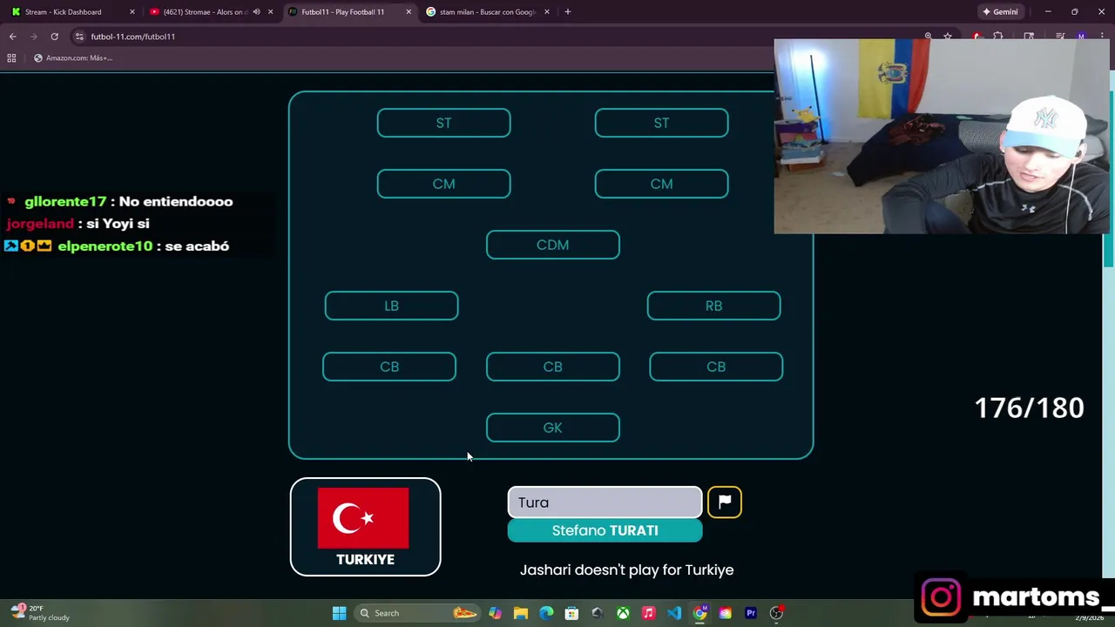The width and height of the screenshot is (1115, 627).
Task: Open Gemini button in title bar
Action: pos(1000,12)
